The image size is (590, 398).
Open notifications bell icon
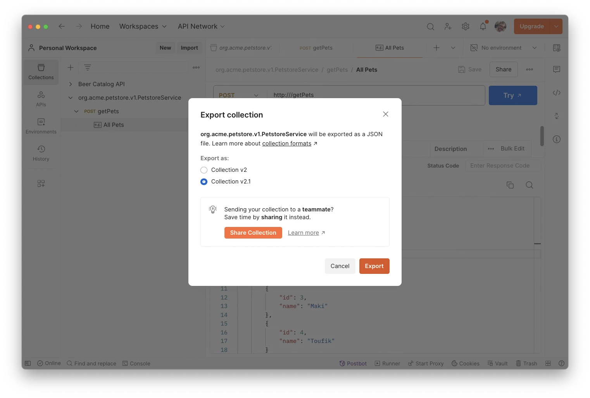483,26
